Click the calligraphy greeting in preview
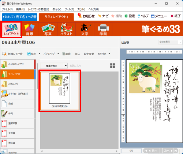This screenshot has height=154, width=183. coord(171,94)
